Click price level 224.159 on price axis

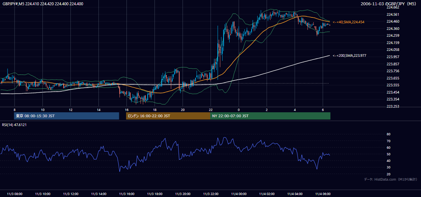(x=393, y=43)
